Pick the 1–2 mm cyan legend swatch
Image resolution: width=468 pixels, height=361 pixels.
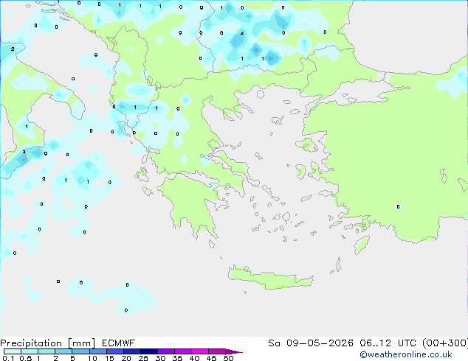(47, 351)
